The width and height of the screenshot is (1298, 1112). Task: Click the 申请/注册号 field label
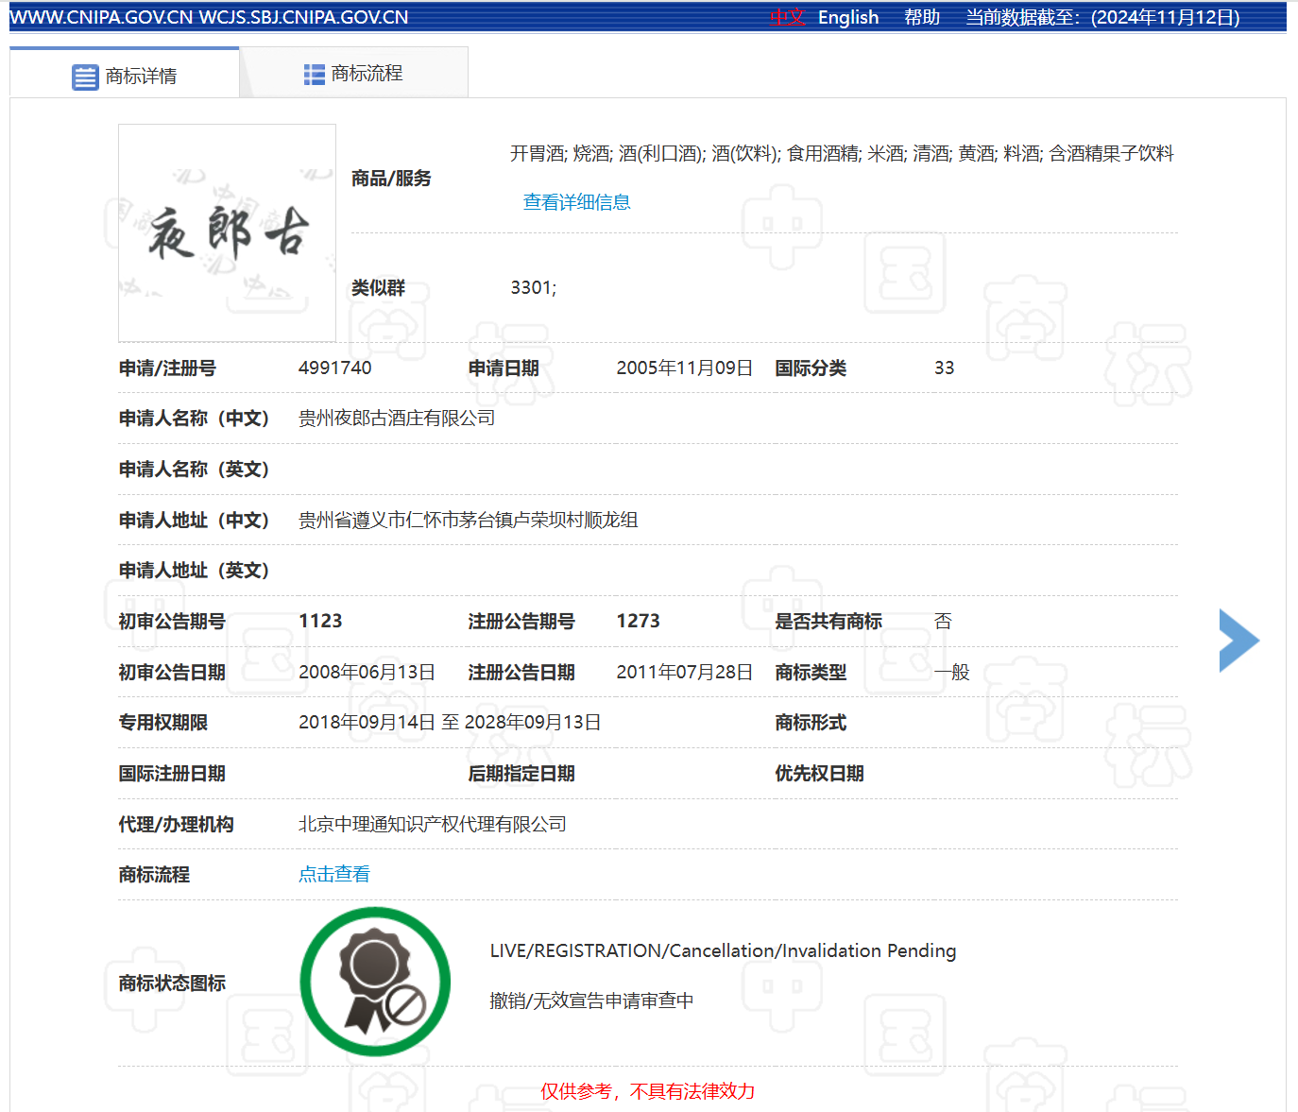click(167, 368)
